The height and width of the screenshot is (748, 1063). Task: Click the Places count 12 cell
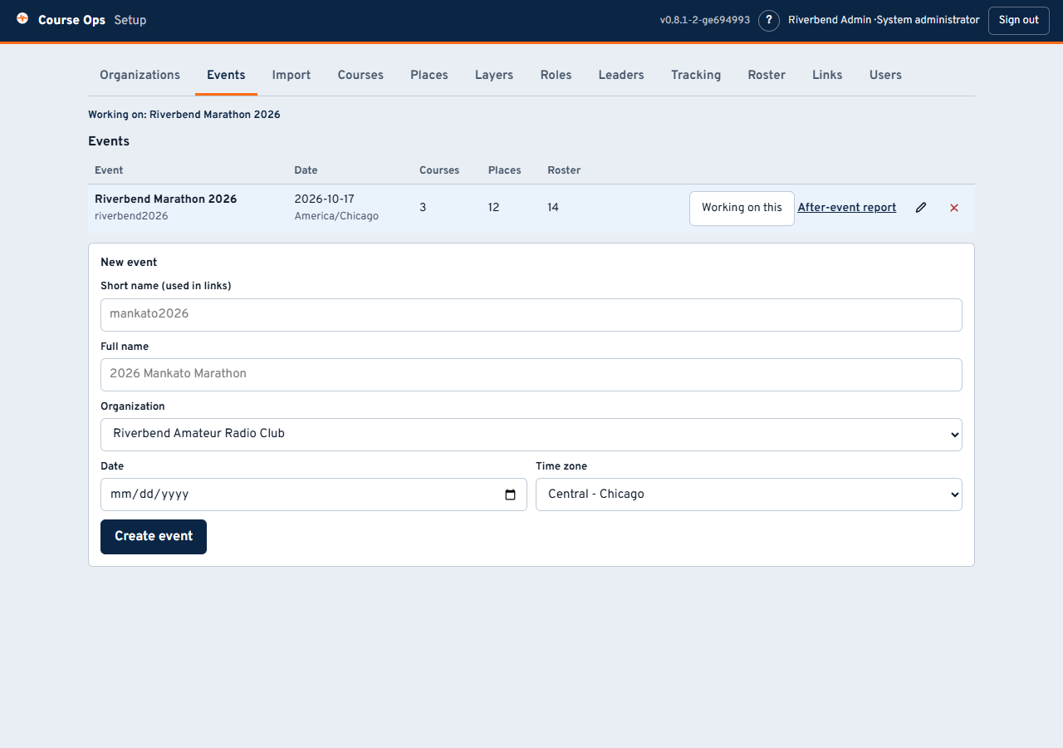[493, 208]
